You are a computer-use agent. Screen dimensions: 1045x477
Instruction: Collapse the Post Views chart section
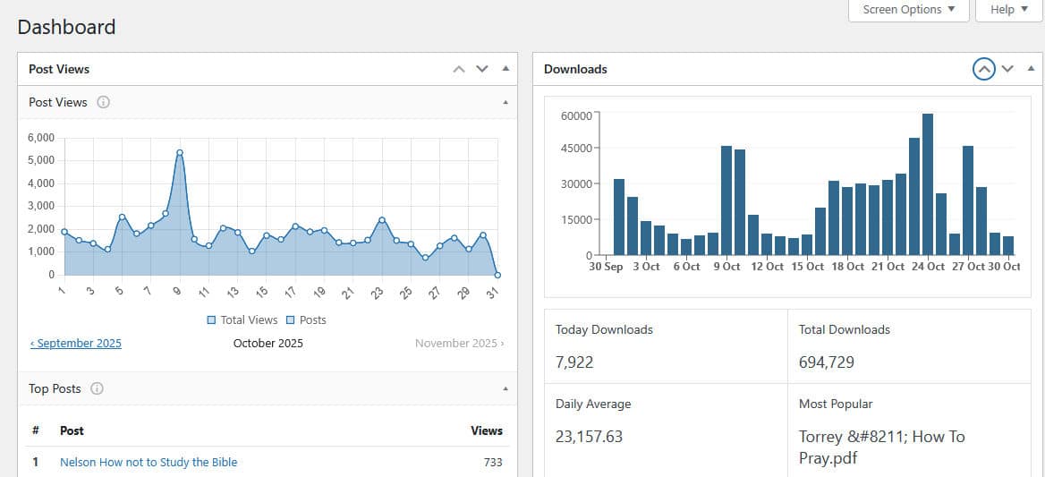click(506, 102)
